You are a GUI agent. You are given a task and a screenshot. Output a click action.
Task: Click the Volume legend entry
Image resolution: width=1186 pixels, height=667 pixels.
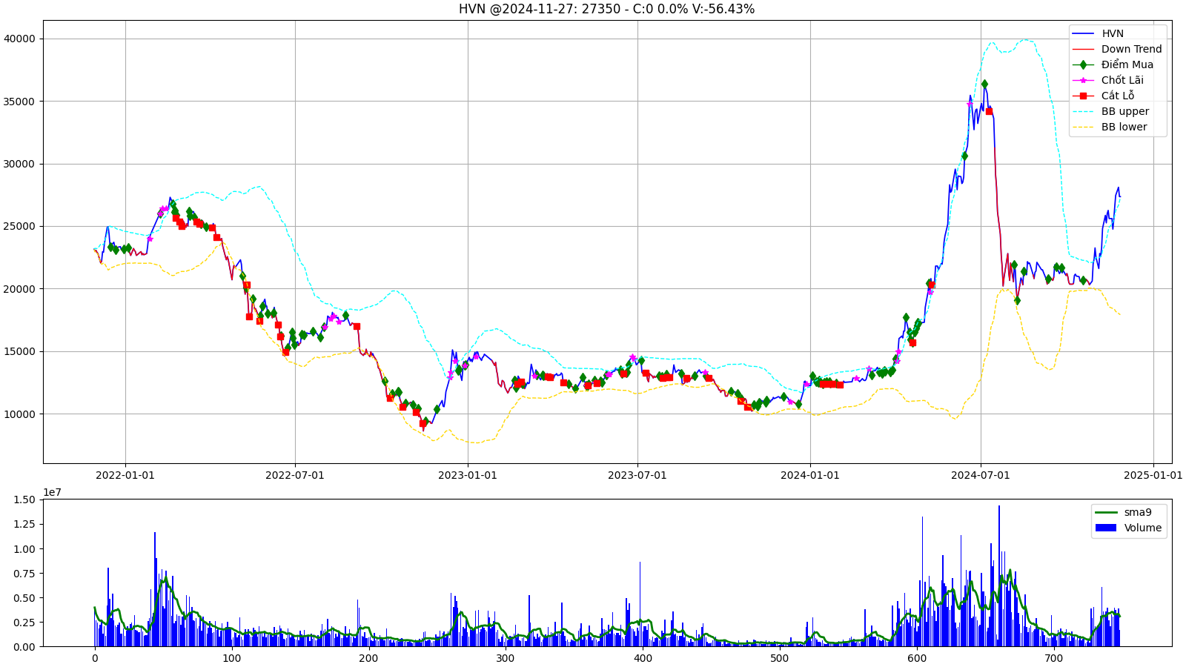[1127, 528]
